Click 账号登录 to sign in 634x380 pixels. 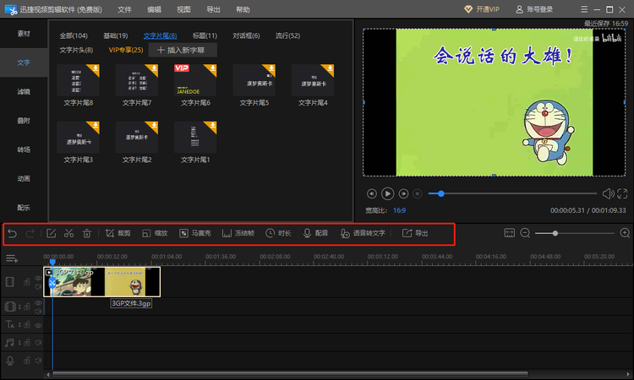coord(534,9)
